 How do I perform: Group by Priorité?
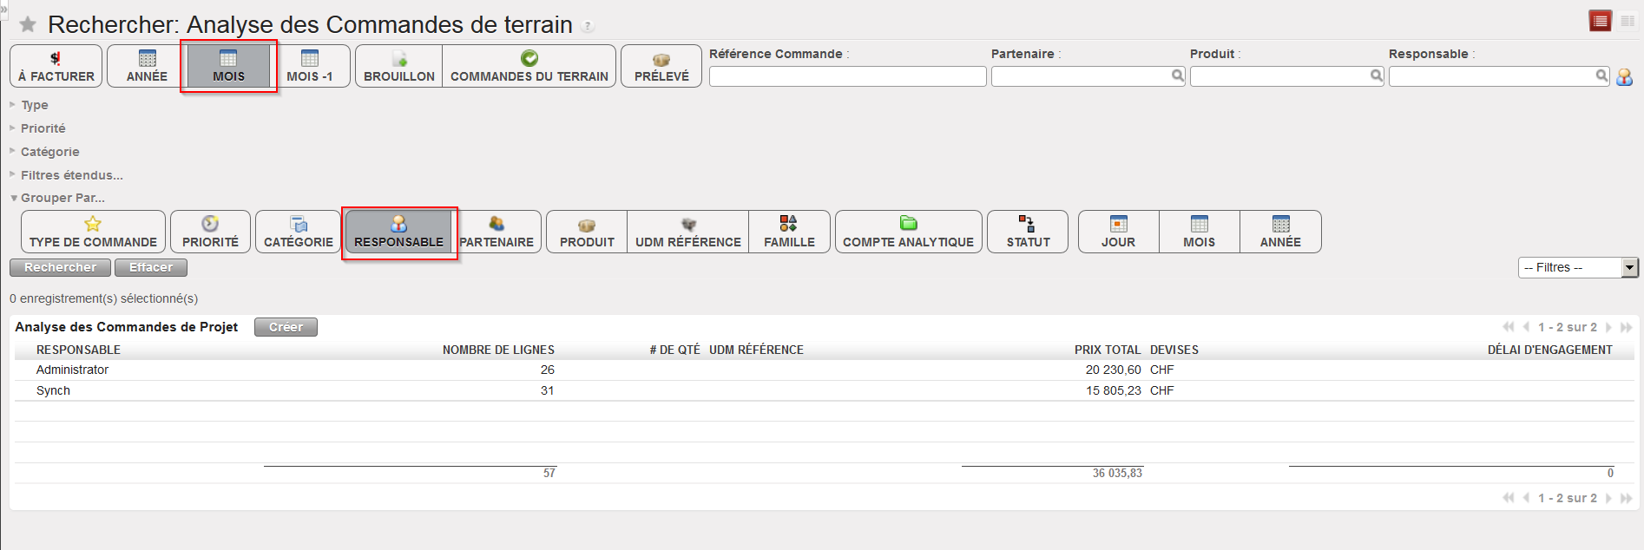click(x=210, y=232)
